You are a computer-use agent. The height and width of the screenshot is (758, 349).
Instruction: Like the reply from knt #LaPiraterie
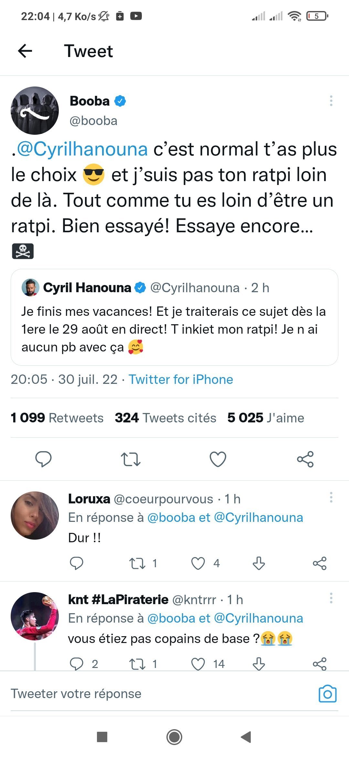(198, 664)
